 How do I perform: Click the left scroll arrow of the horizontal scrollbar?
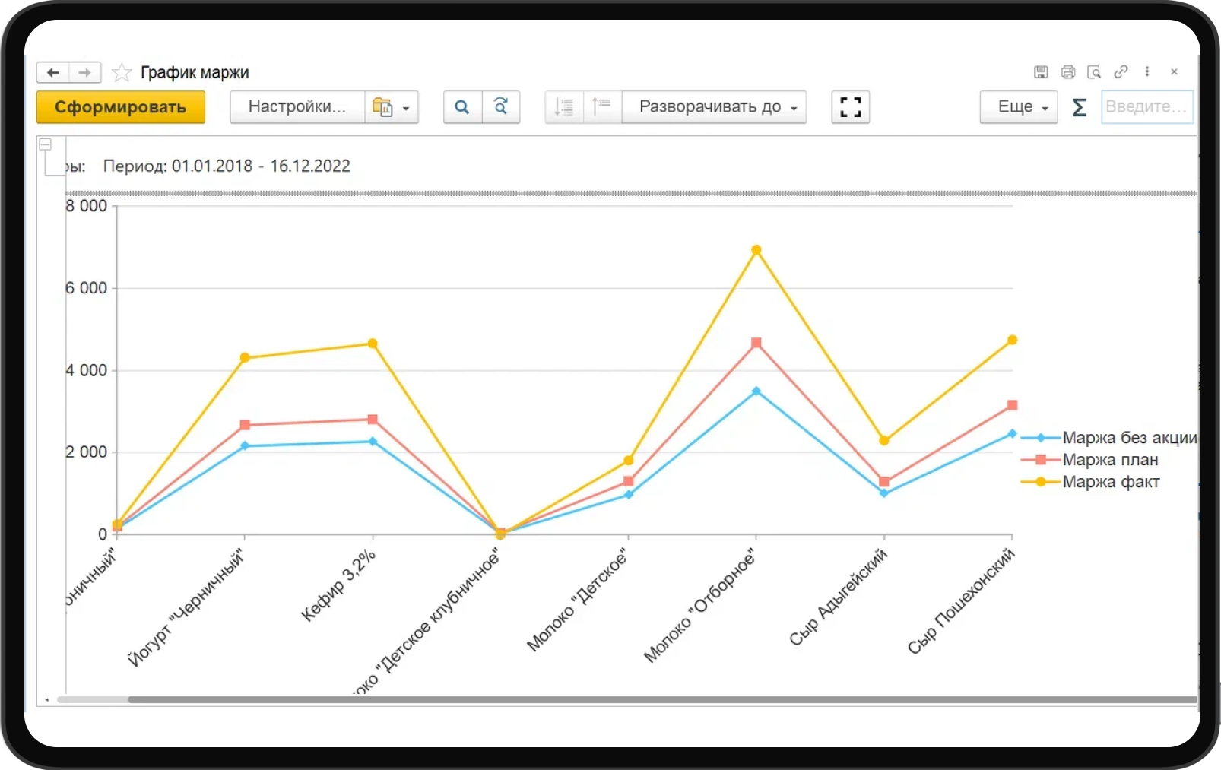47,699
